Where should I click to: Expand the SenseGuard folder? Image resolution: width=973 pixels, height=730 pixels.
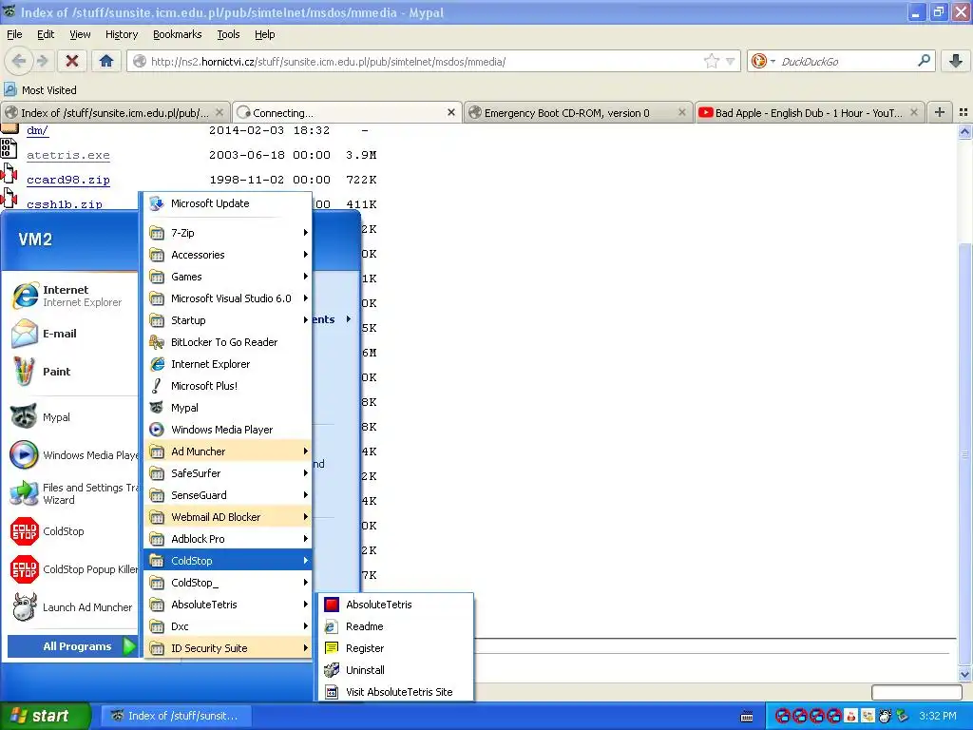(228, 494)
